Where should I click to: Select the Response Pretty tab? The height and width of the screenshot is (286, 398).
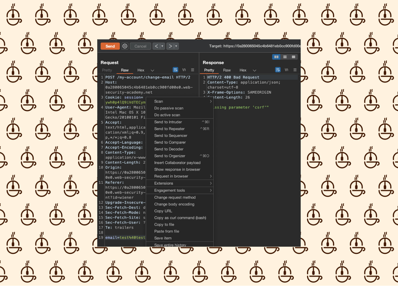(x=209, y=70)
